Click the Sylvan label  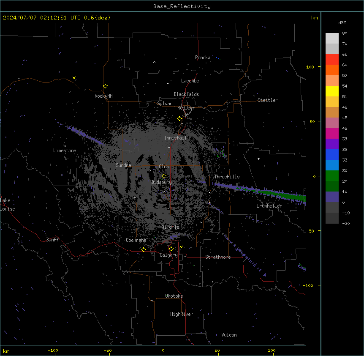(x=165, y=104)
